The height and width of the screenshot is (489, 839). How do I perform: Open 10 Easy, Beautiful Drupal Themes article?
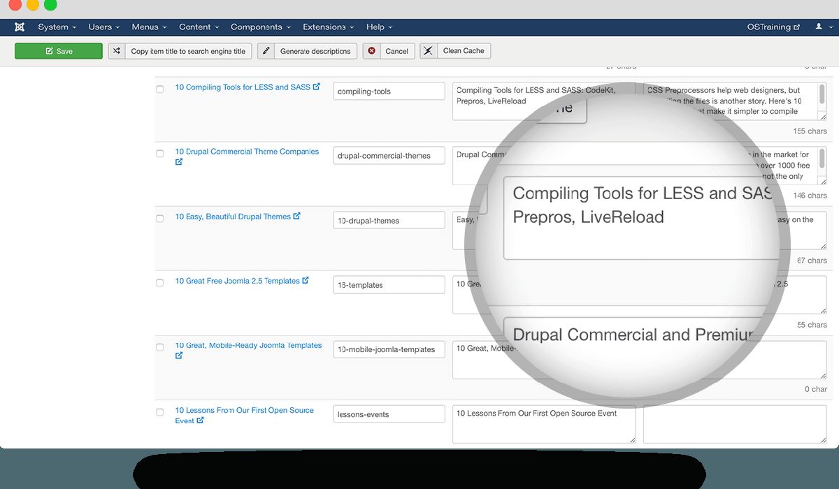pos(233,217)
